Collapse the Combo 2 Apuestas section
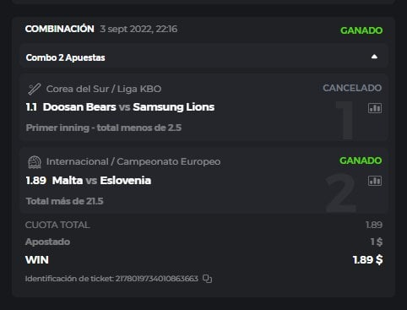 [374, 57]
